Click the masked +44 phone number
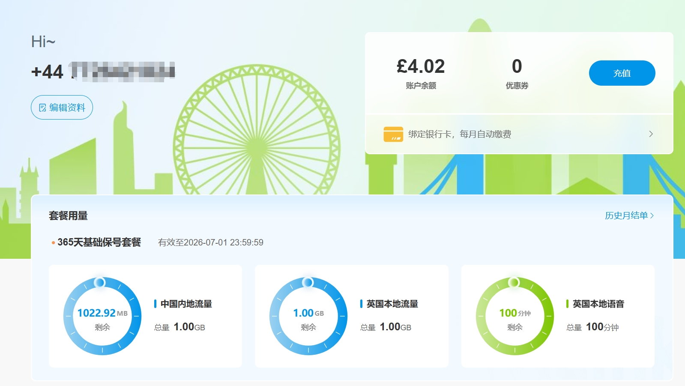This screenshot has width=685, height=386. coord(103,72)
